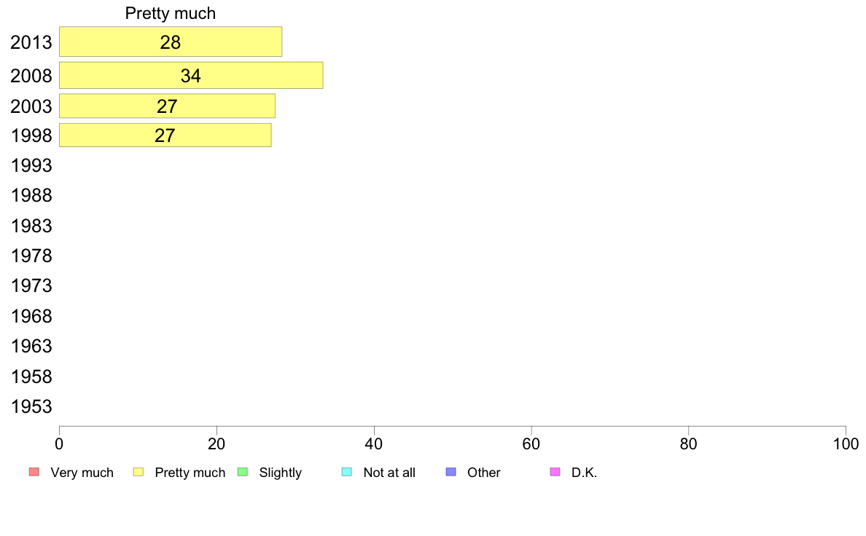This screenshot has height=536, width=866.
Task: Click the Slightly legend text
Action: [281, 473]
